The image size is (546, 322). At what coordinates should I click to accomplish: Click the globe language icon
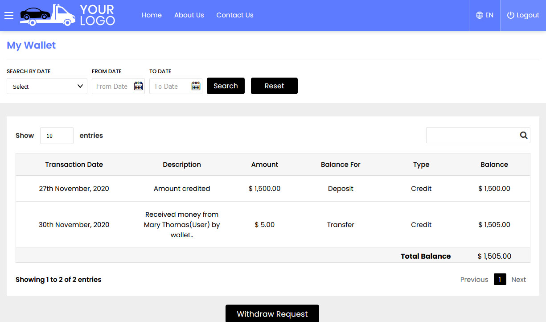(x=480, y=15)
